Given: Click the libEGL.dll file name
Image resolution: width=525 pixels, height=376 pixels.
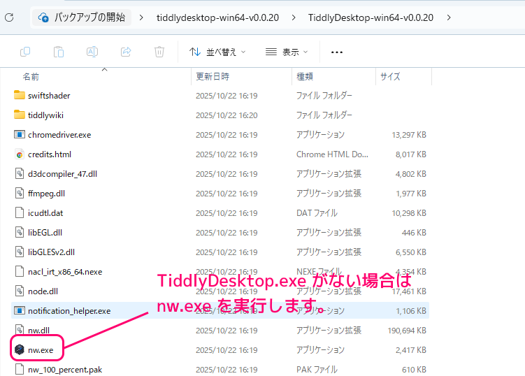Looking at the screenshot, I should 45,233.
